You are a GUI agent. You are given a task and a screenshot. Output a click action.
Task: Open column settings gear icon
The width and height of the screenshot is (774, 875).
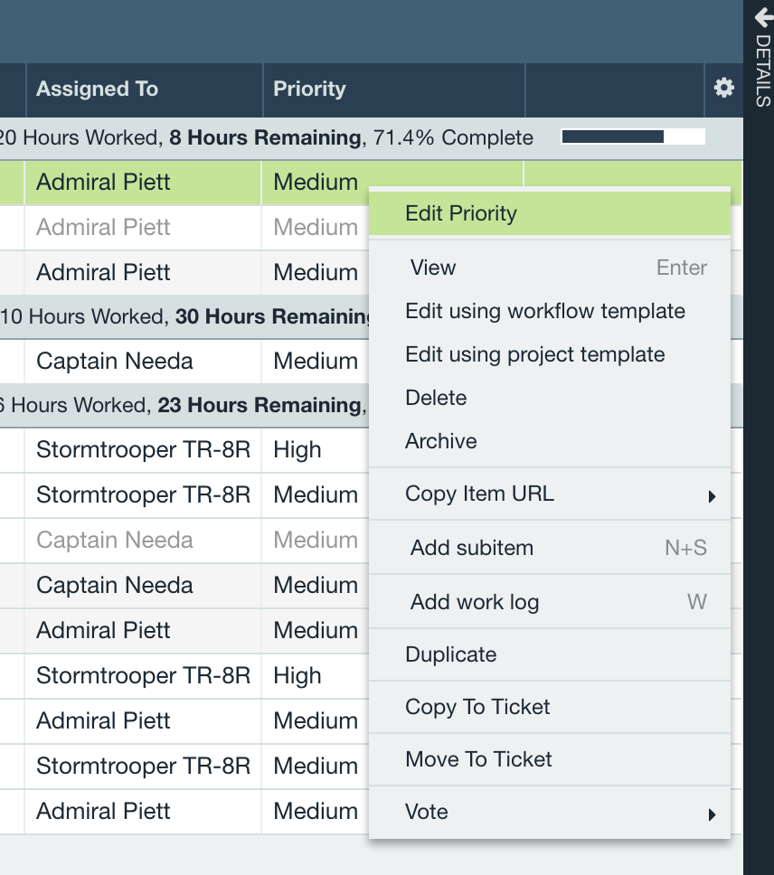pos(723,89)
